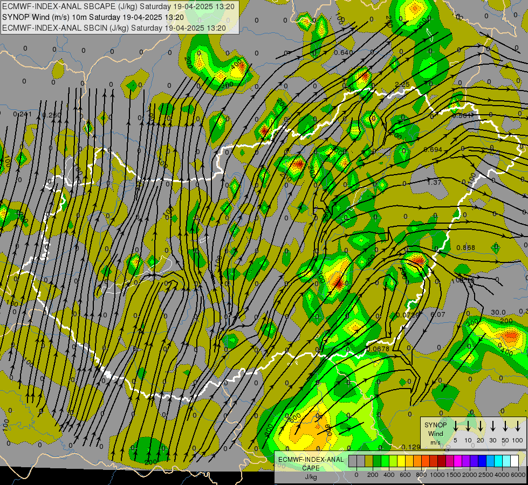Click the 30 m/s wind arrow in SYNOP legend
The height and width of the screenshot is (485, 528).
coord(492,426)
